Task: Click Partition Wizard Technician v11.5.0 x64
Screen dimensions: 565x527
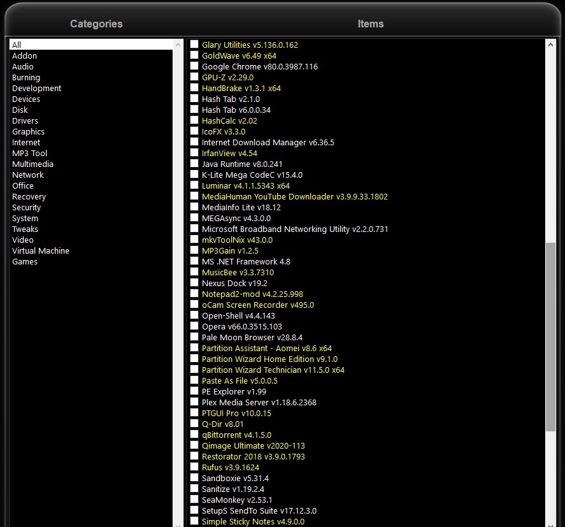Action: (x=273, y=370)
